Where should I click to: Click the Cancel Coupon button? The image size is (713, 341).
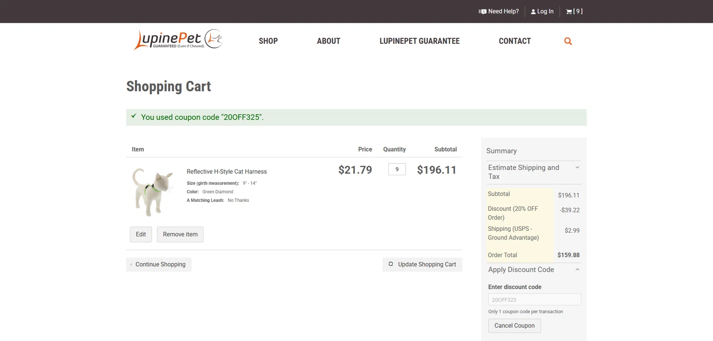(x=514, y=326)
